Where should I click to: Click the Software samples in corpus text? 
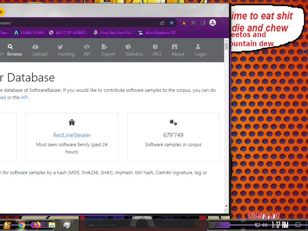pyautogui.click(x=173, y=145)
